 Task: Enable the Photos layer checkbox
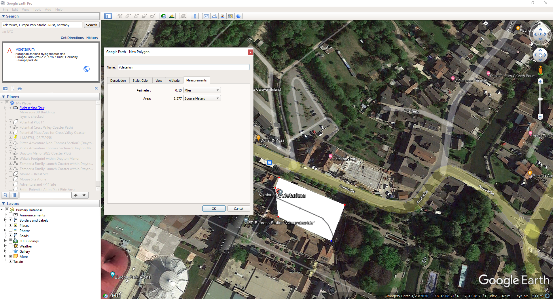(11, 230)
